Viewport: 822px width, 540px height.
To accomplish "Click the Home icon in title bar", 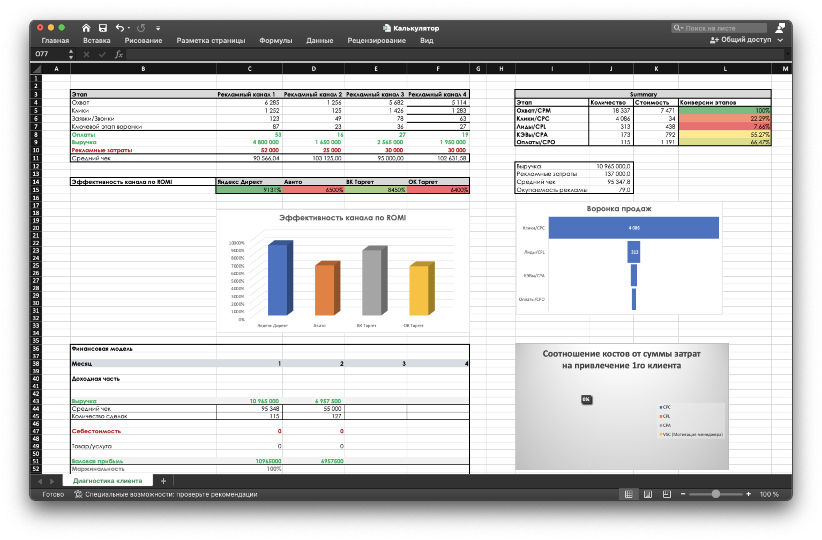I will (86, 28).
